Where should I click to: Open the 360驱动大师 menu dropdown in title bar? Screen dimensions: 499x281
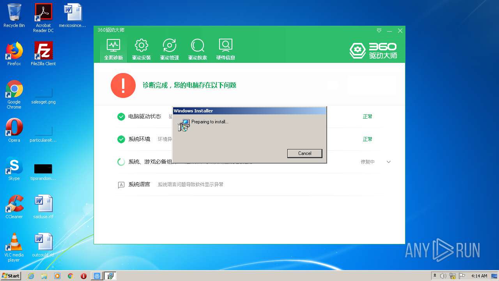(379, 30)
